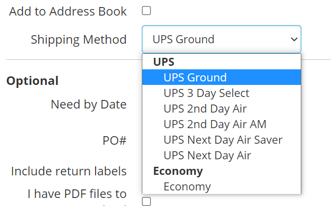Choose UPS Next Day Air Saver
The image size is (331, 206).
pos(221,140)
